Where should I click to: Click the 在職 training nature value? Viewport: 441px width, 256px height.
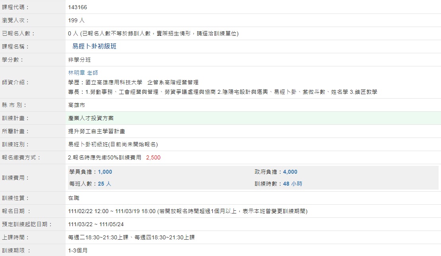(74, 198)
